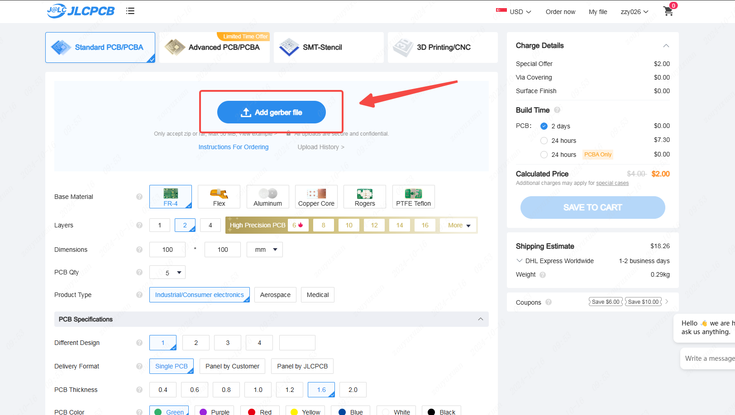Image resolution: width=735 pixels, height=415 pixels.
Task: Open the mm units dropdown
Action: (x=265, y=250)
